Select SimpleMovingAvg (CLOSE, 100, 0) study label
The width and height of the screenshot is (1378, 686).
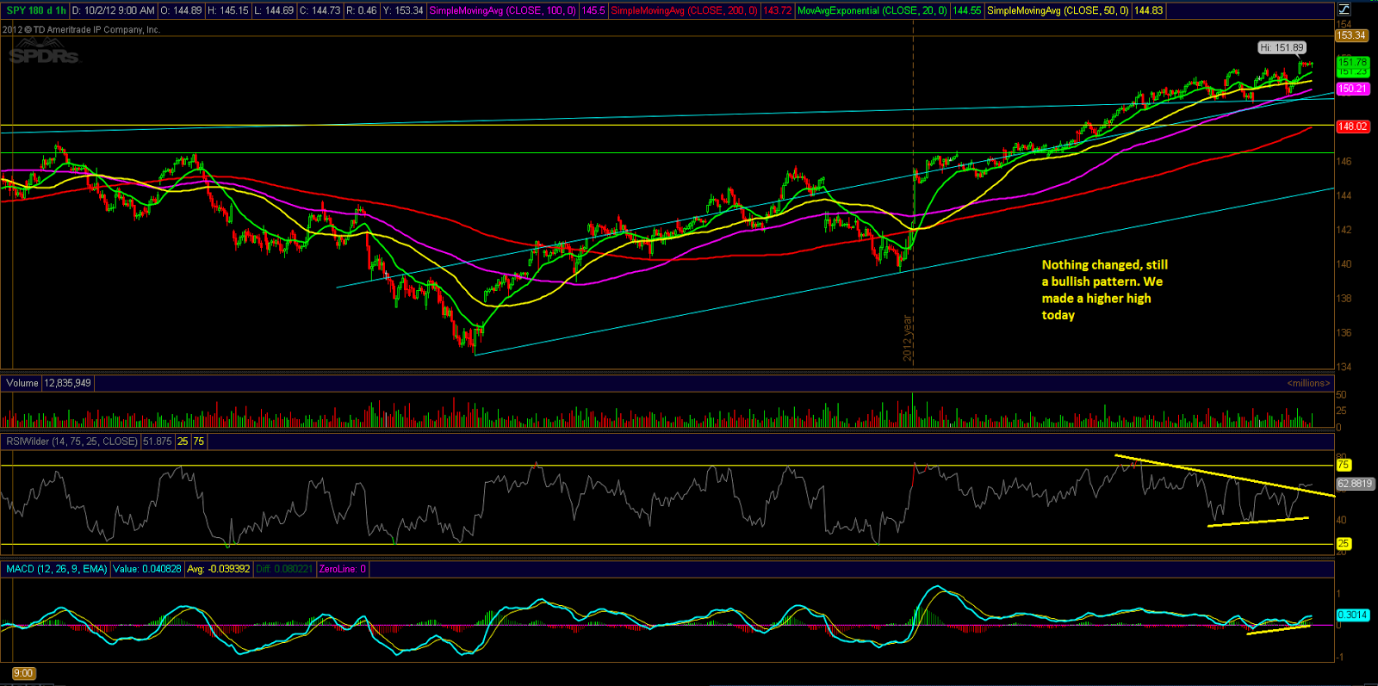click(503, 10)
